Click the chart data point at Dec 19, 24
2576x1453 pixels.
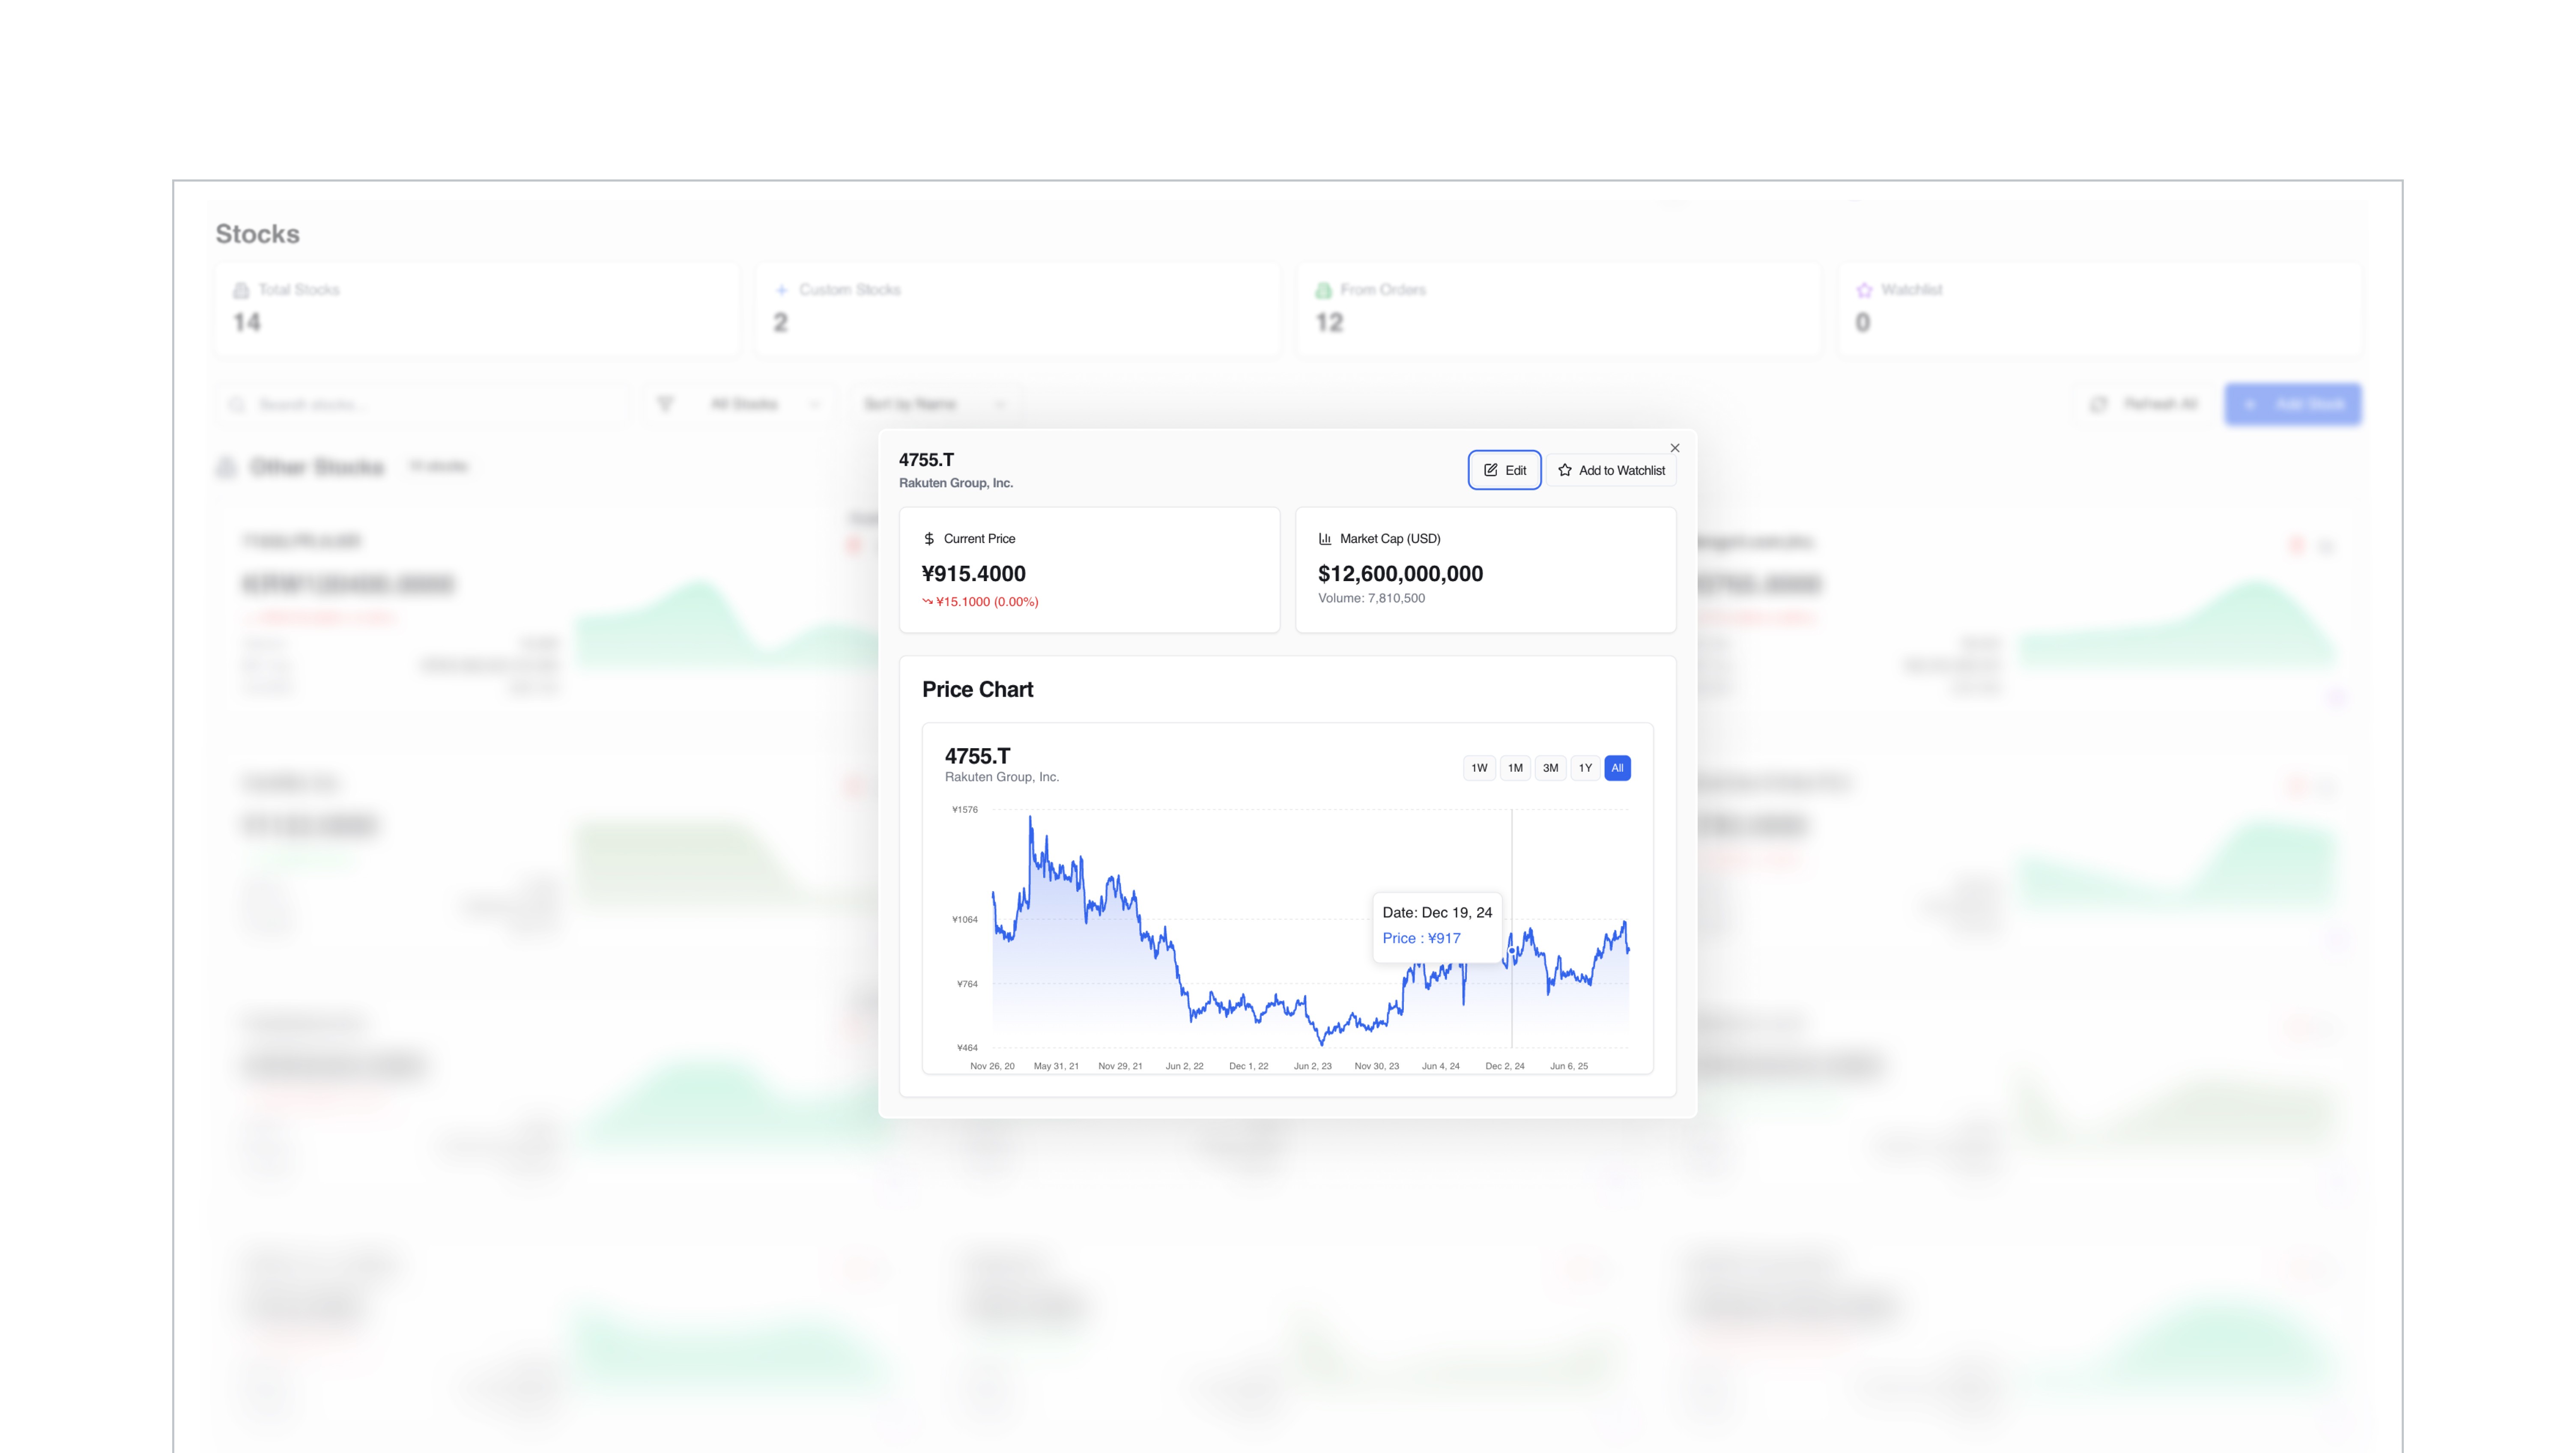point(1512,951)
